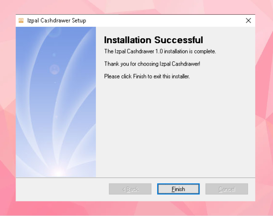This screenshot has height=216, width=273.
Task: Click 'Thank you for choosing Izpal Cashdrawer!' text
Action: coord(152,64)
